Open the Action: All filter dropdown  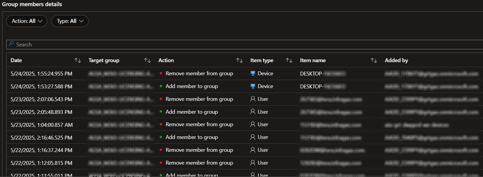(x=27, y=21)
